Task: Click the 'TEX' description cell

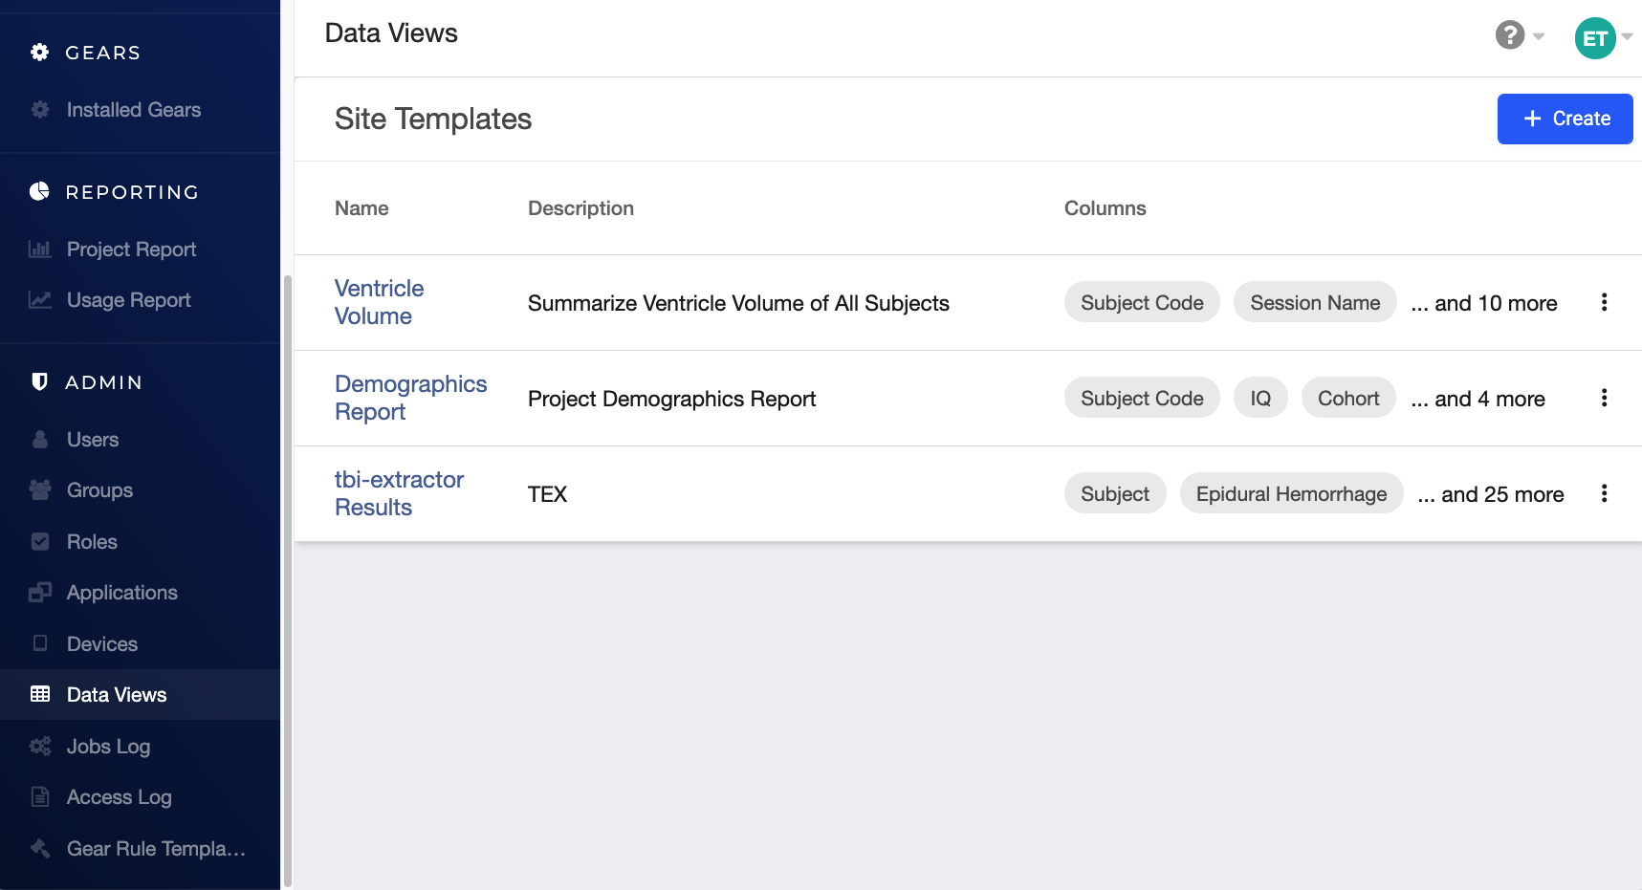Action: (x=547, y=494)
